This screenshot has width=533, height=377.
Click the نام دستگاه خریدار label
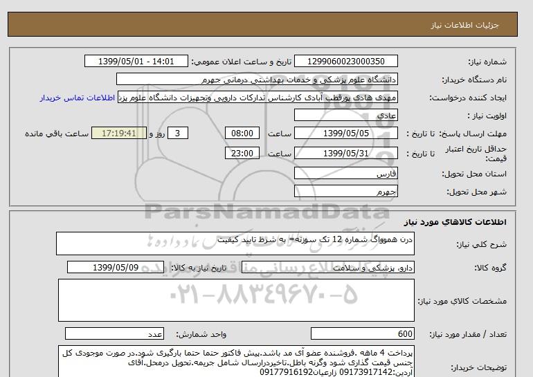[x=474, y=80]
